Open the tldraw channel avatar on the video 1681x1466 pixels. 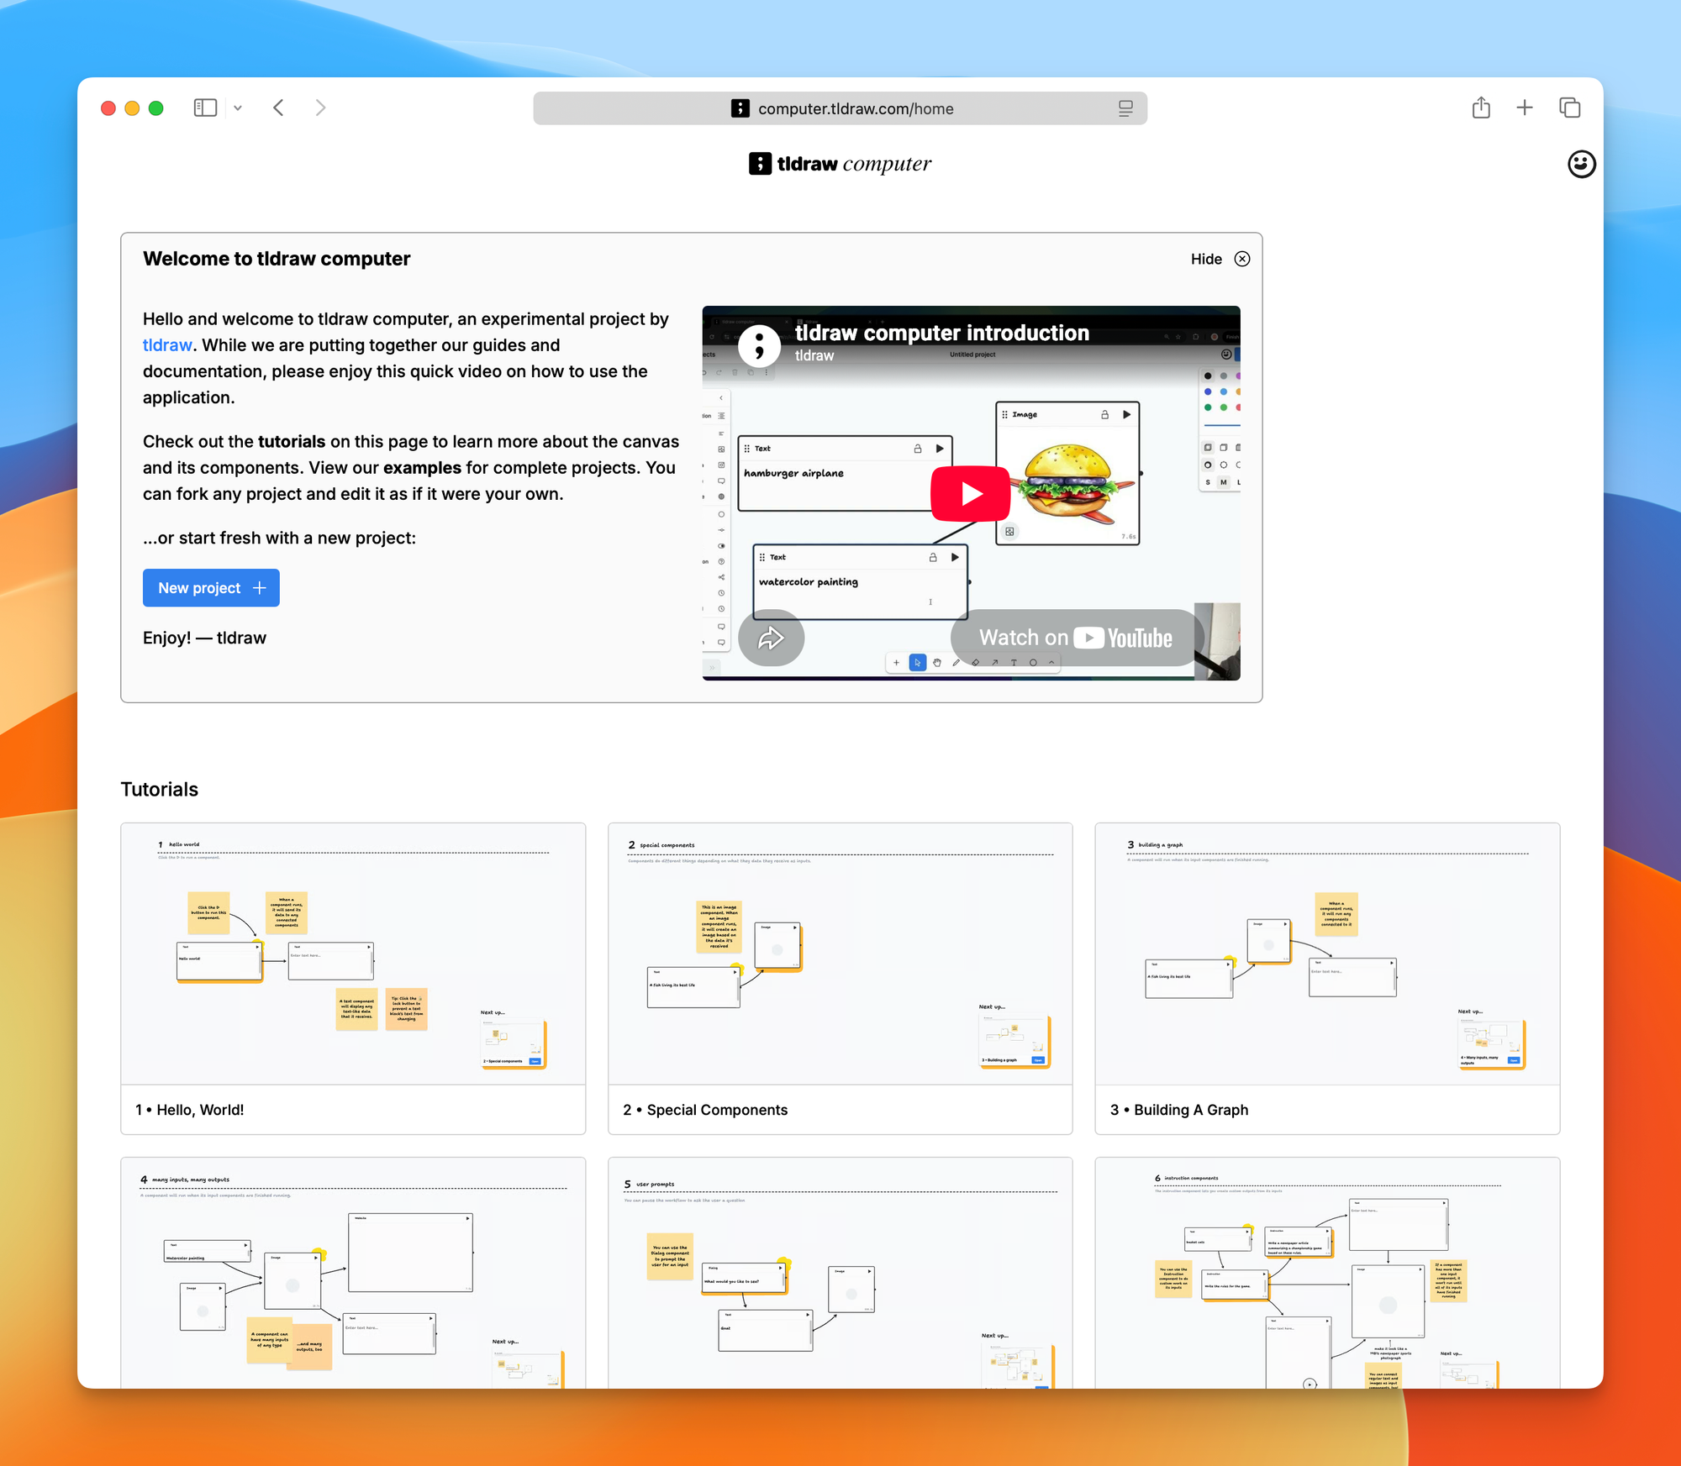tap(759, 345)
